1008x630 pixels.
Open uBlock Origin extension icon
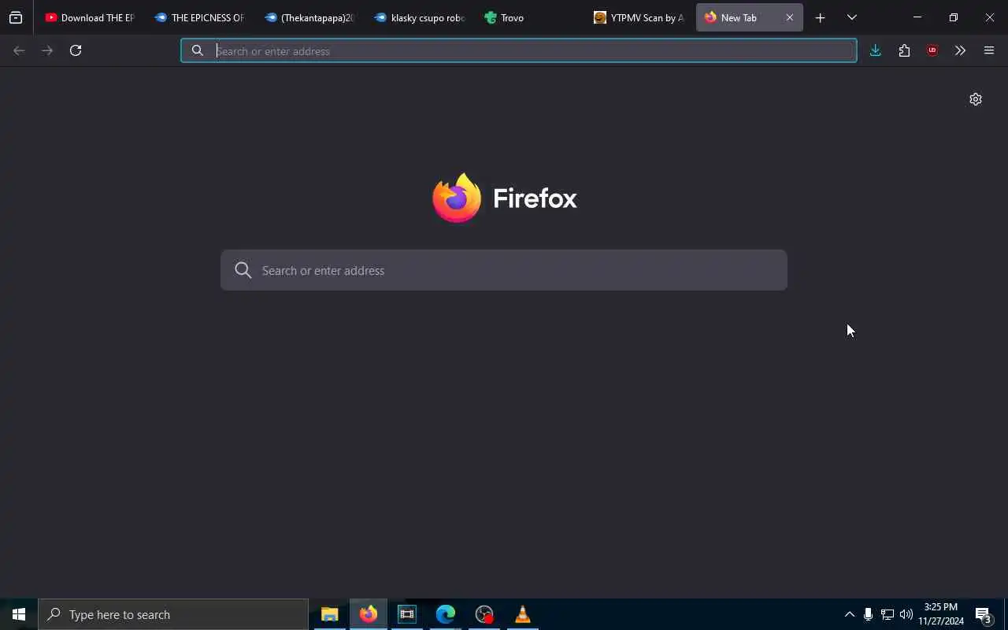point(932,50)
